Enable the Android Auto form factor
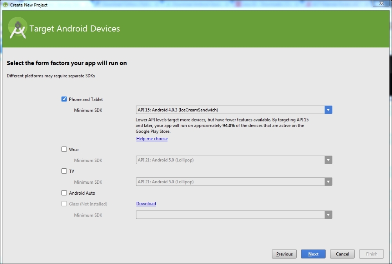Image resolution: width=392 pixels, height=264 pixels. [x=64, y=193]
